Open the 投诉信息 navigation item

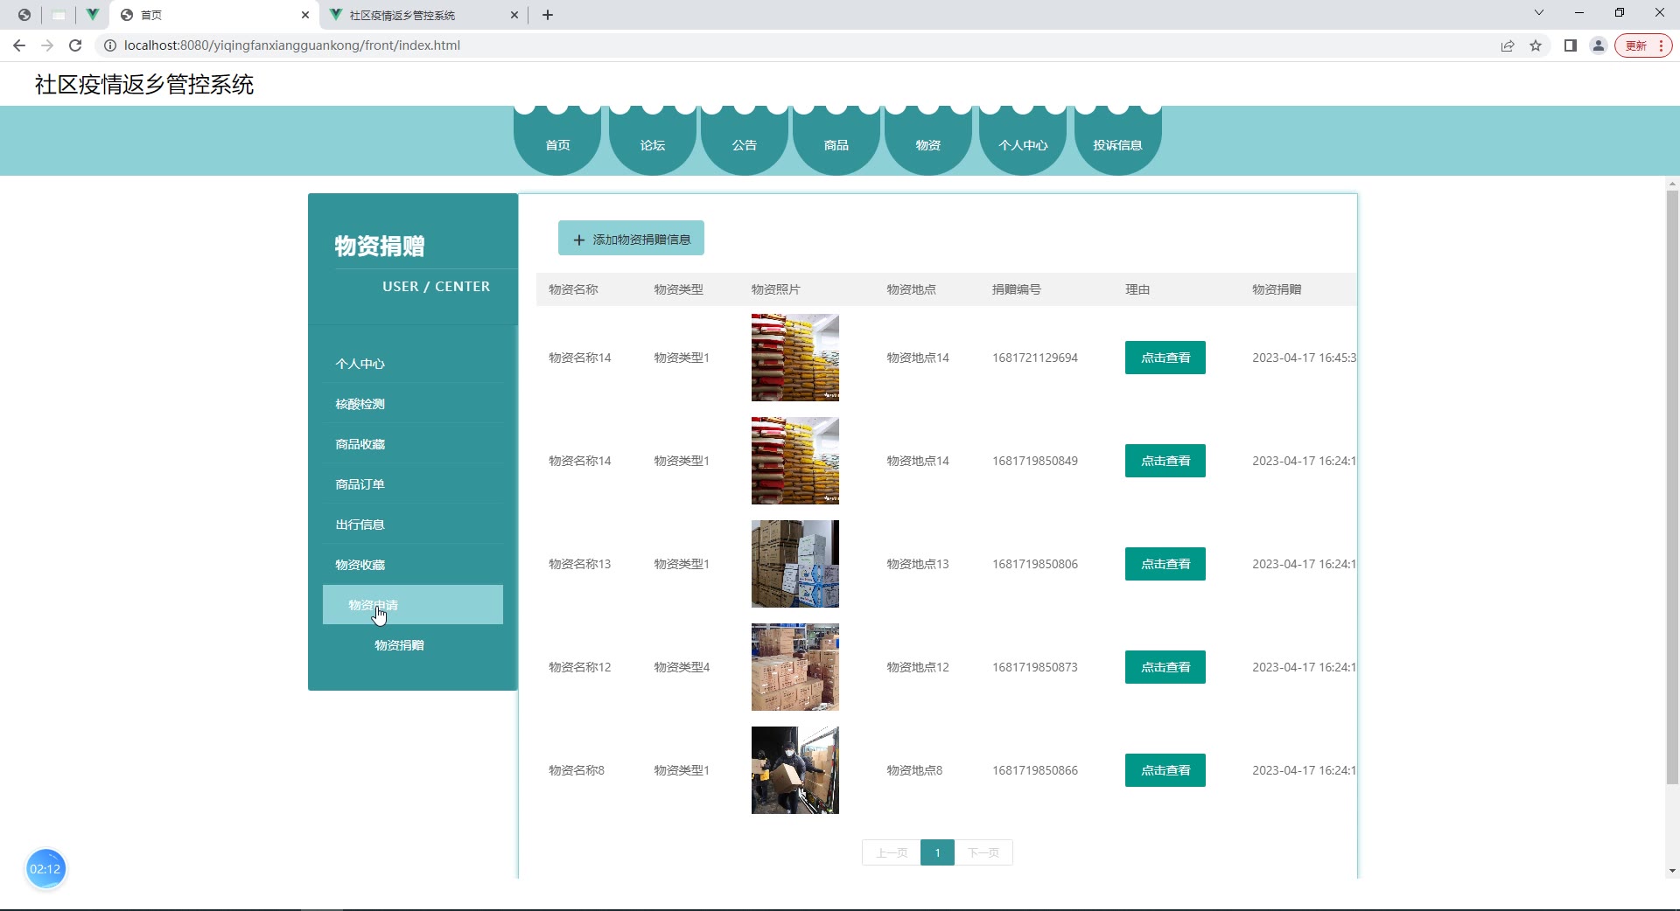pyautogui.click(x=1117, y=143)
